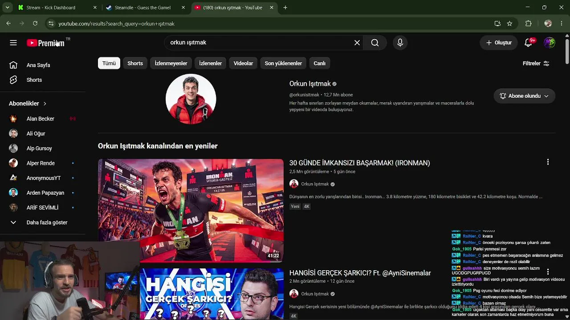Open the AnonymousYT channel avatar
Image resolution: width=570 pixels, height=320 pixels.
tap(13, 178)
